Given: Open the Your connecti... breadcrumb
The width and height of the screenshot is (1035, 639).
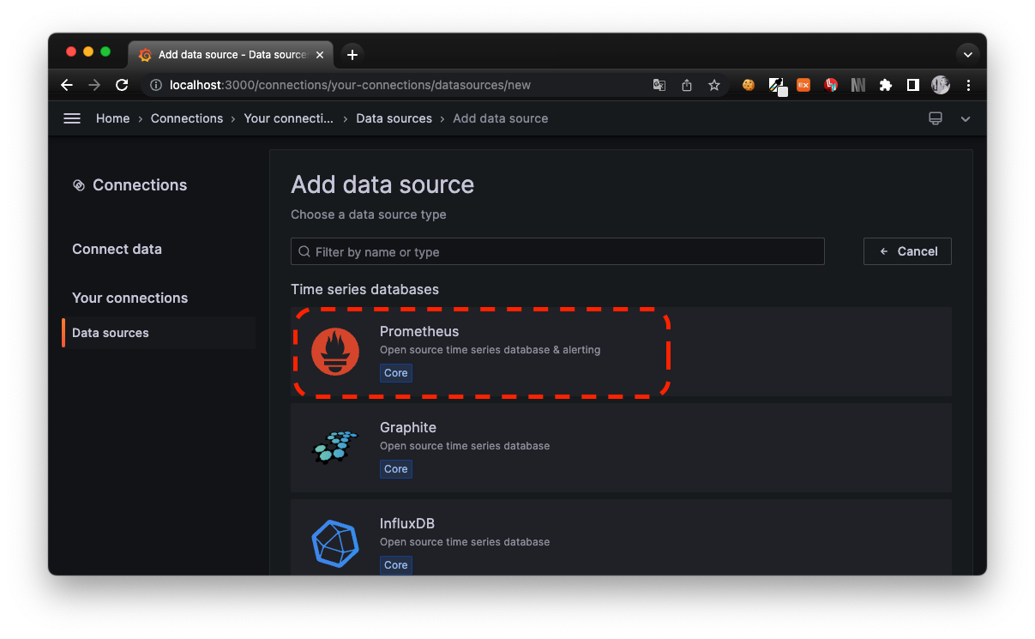Looking at the screenshot, I should point(289,118).
